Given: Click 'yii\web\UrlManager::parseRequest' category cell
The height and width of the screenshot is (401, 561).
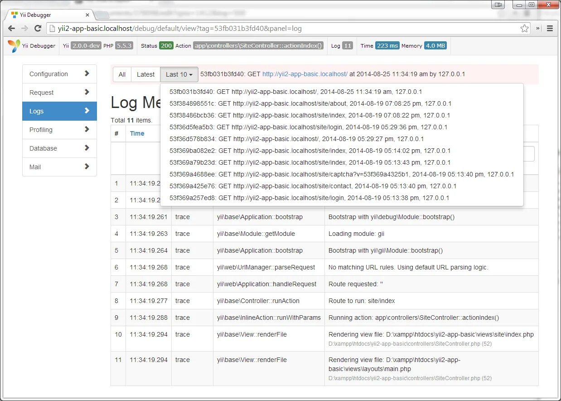Looking at the screenshot, I should tap(269, 267).
